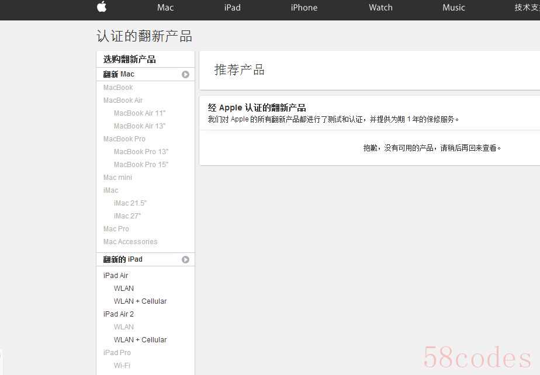Select Watch in the top navigation

click(x=380, y=8)
